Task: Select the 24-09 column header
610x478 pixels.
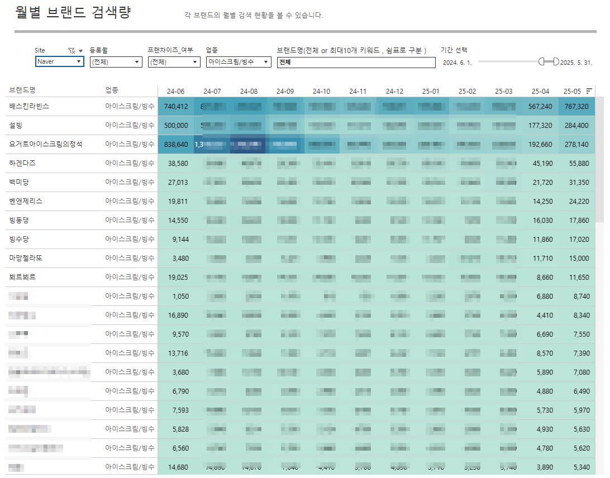Action: [285, 92]
